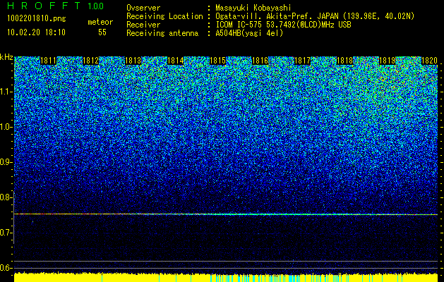Click the 0.9 frequency axis label
444x282 pixels.
click(x=5, y=162)
